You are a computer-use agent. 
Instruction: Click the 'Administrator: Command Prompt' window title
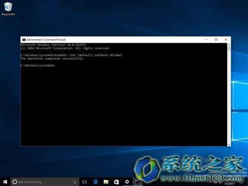tap(46, 40)
